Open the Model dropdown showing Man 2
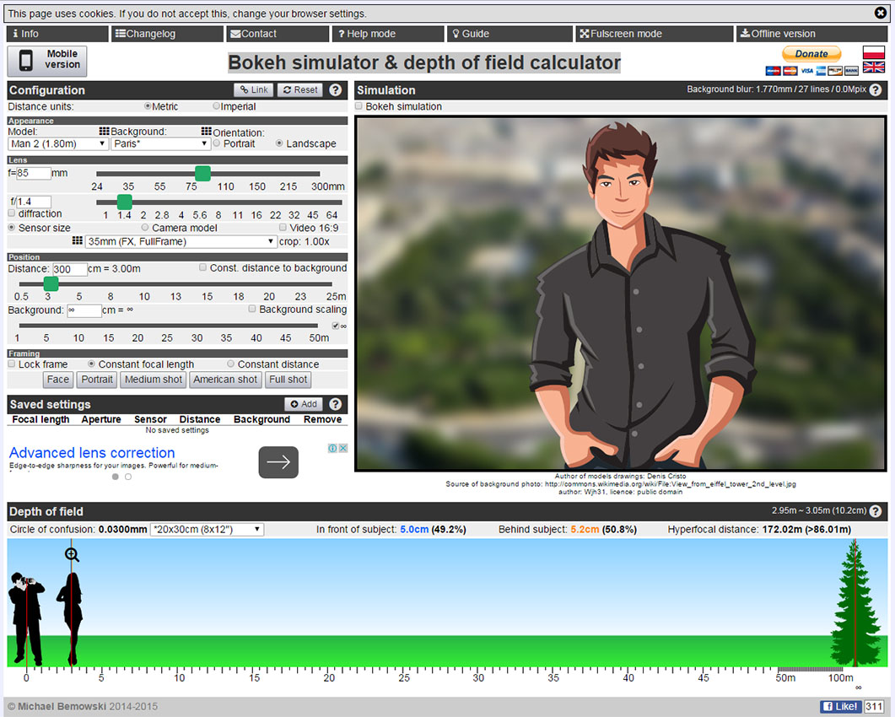This screenshot has width=895, height=717. coord(57,144)
